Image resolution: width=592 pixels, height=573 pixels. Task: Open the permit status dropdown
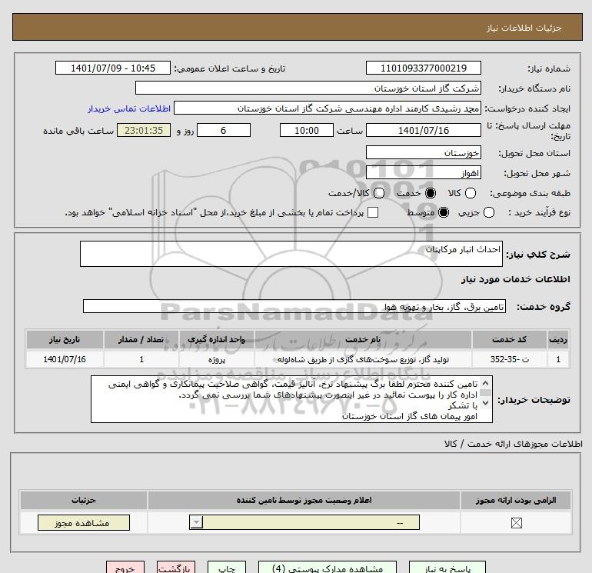click(x=304, y=522)
